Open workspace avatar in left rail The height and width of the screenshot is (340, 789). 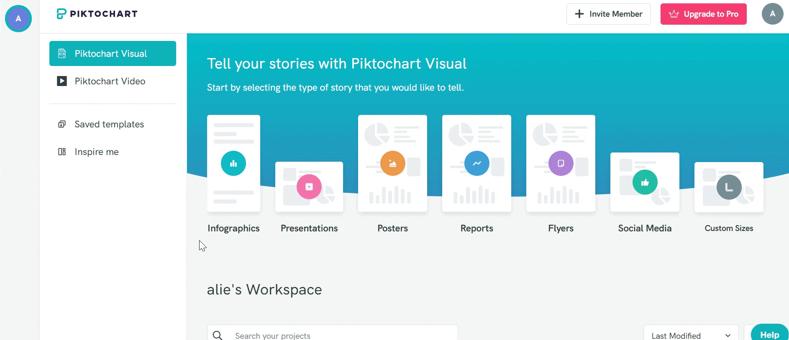(18, 19)
